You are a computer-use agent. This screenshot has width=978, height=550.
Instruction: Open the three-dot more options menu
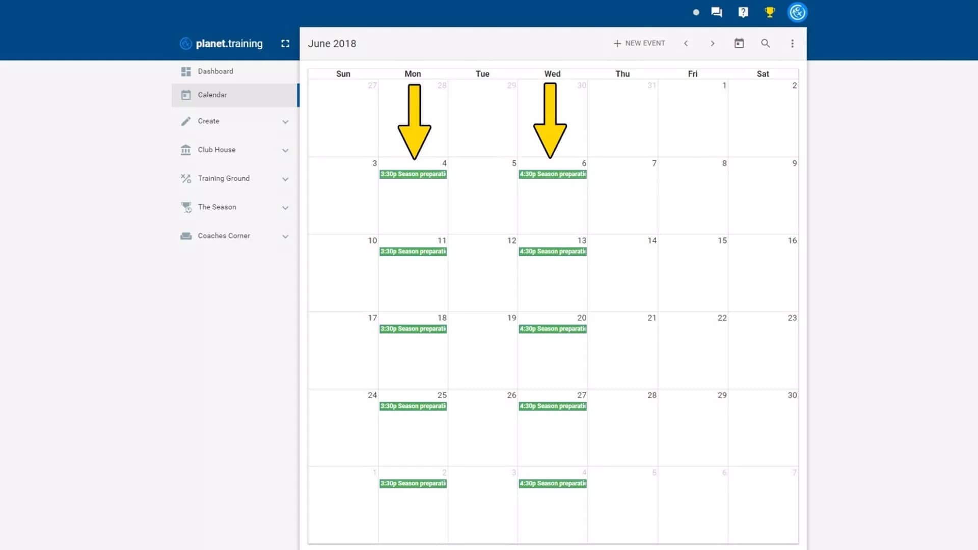[x=792, y=44]
